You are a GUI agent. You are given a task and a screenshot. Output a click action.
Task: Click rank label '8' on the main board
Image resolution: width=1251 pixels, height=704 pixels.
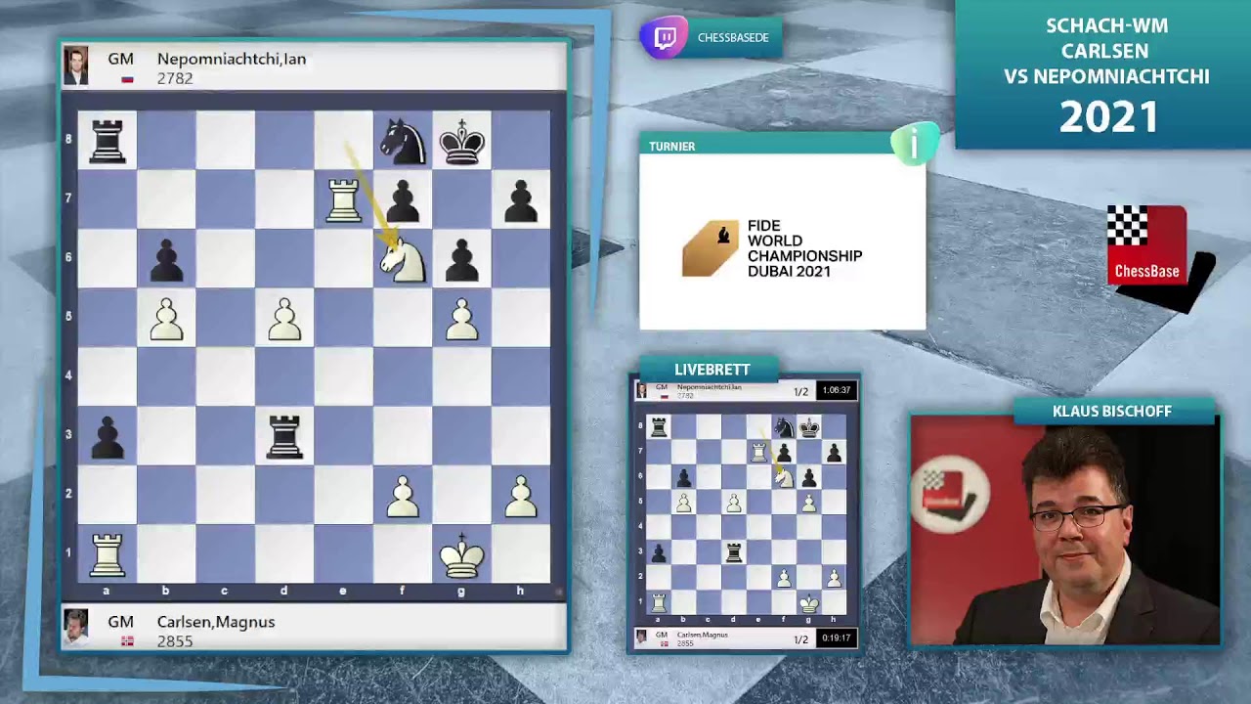click(68, 140)
